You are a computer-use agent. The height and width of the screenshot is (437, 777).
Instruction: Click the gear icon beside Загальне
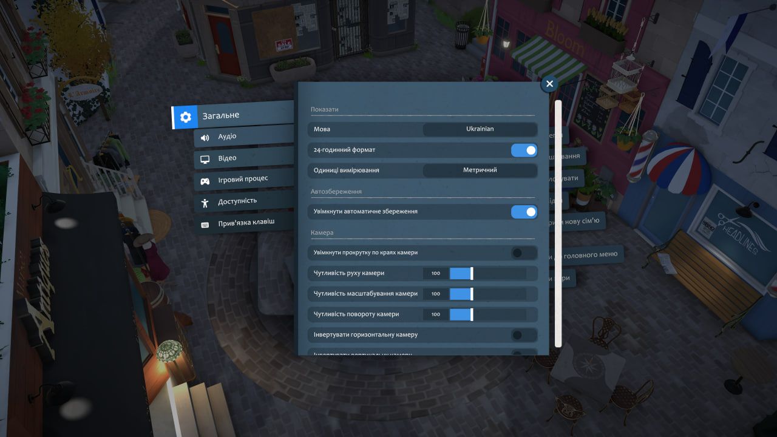186,117
